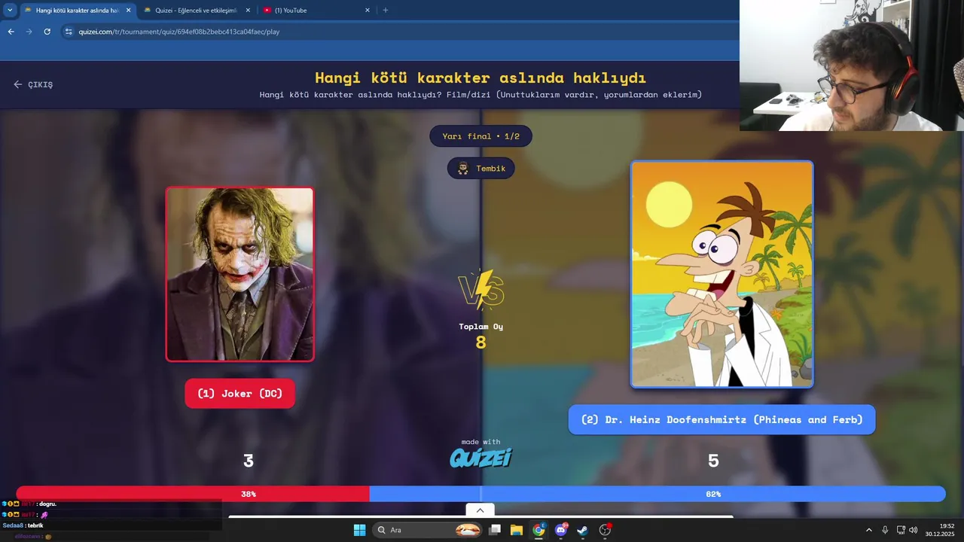Open the OBS taskbar icon

[x=605, y=530]
